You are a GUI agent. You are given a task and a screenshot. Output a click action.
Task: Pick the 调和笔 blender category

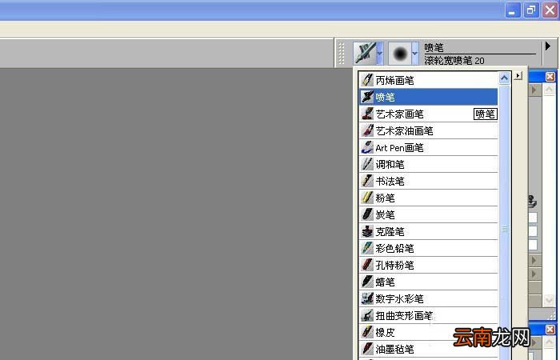[428, 164]
